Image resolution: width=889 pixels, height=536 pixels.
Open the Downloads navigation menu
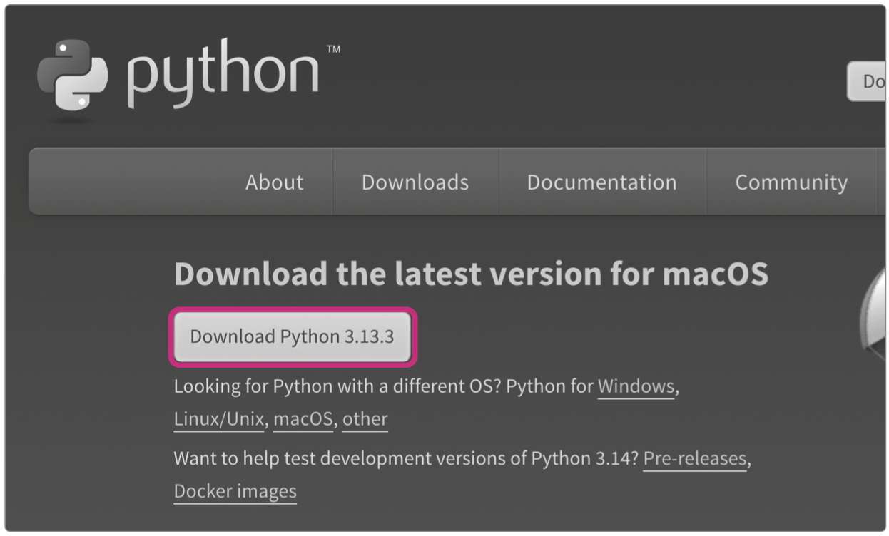pos(415,182)
